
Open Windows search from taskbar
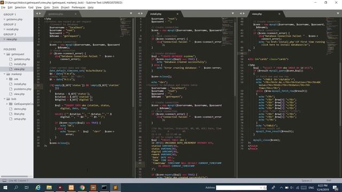coord(16,187)
